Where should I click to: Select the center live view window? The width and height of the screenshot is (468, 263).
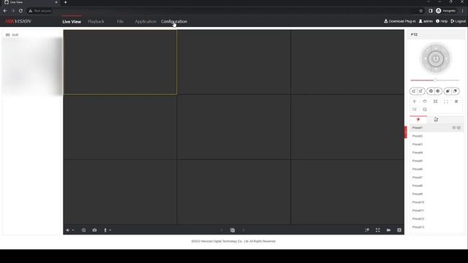coord(234,127)
